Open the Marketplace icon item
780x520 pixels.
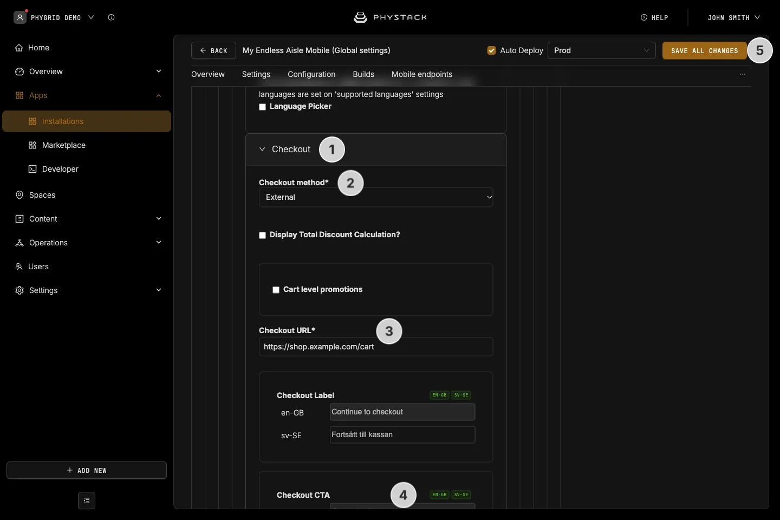pyautogui.click(x=32, y=145)
